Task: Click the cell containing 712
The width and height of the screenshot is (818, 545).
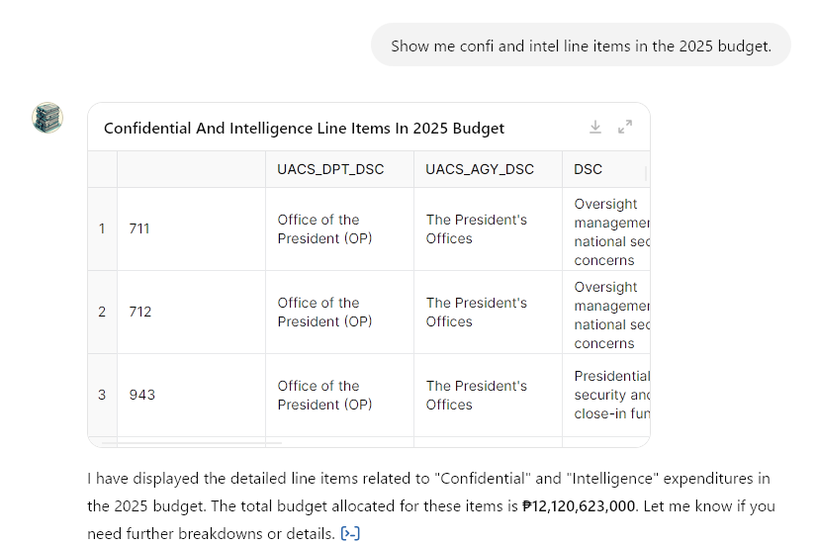Action: coord(192,312)
